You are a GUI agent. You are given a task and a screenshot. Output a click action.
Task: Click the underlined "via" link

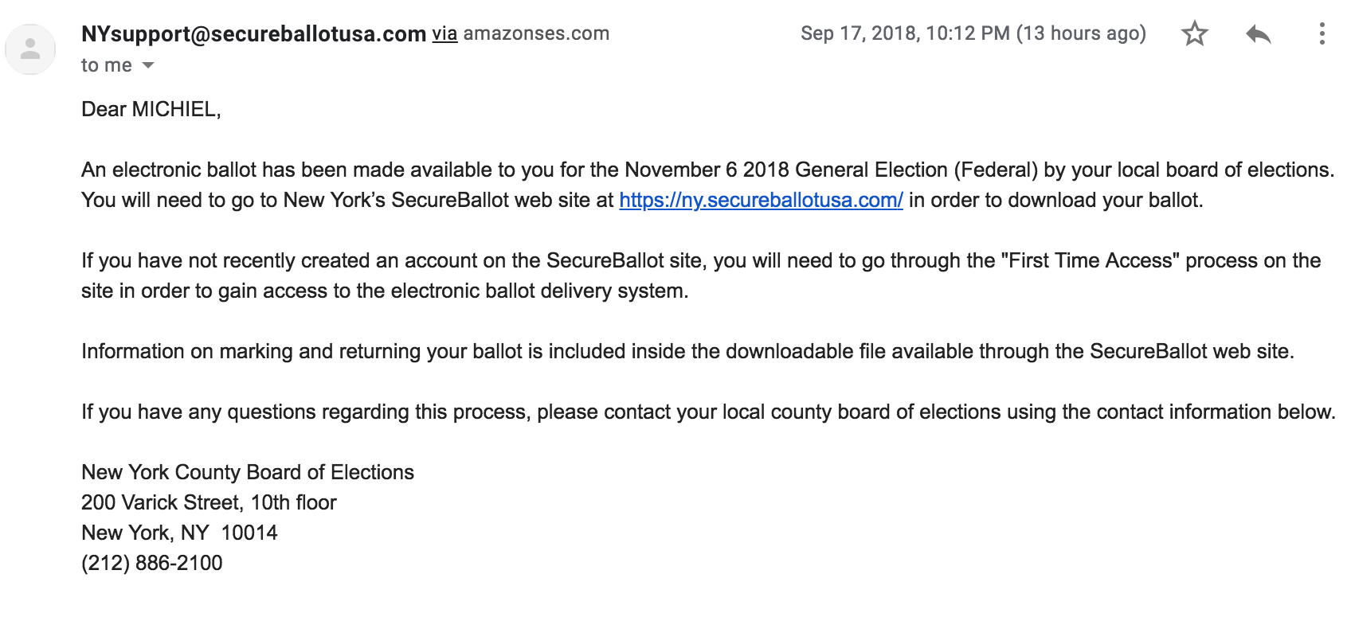click(444, 33)
